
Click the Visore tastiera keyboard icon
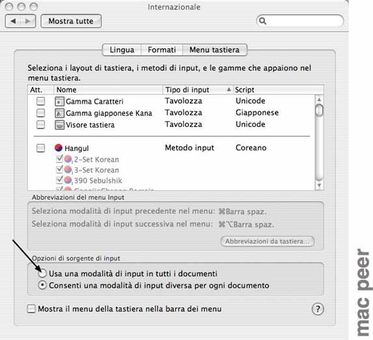point(59,125)
